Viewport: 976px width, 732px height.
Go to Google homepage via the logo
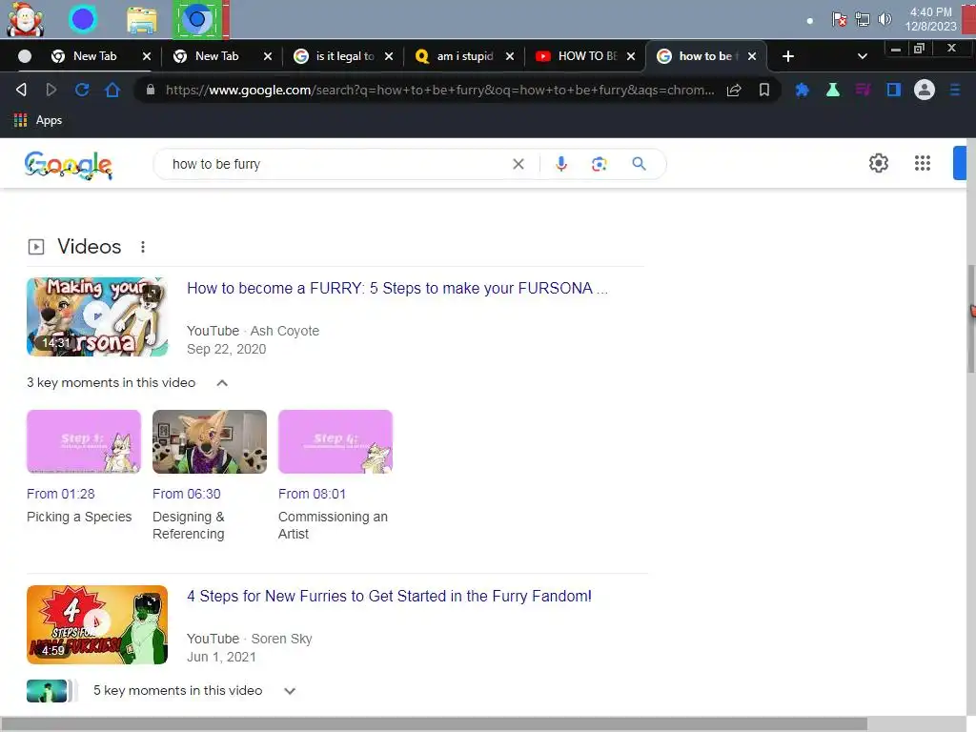(x=69, y=165)
